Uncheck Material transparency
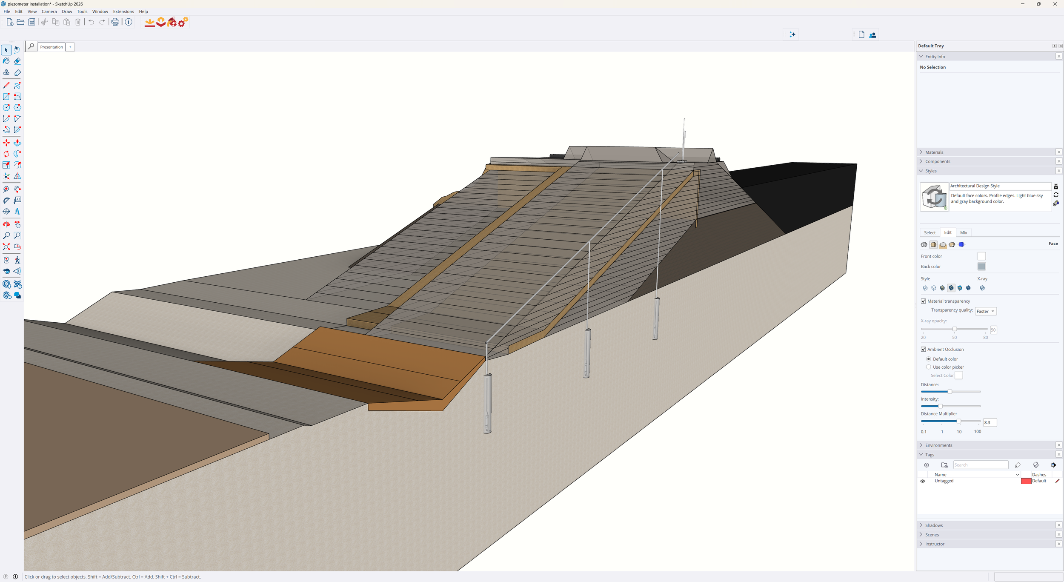Screen dimensions: 1064x582 pos(924,301)
